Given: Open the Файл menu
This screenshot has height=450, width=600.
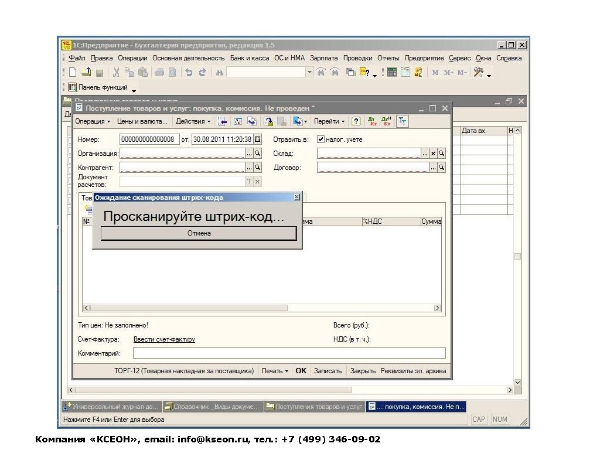Looking at the screenshot, I should pos(77,58).
